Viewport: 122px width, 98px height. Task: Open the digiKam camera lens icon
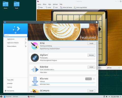(x=35, y=58)
